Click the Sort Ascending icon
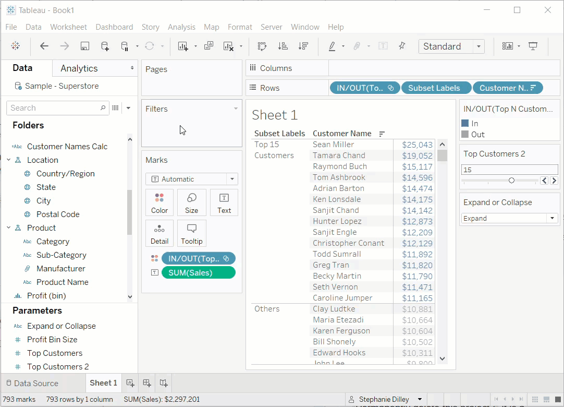The width and height of the screenshot is (564, 407). point(283,46)
